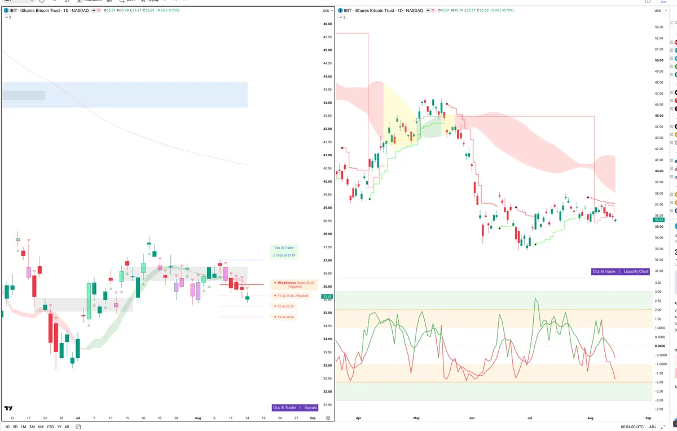
Task: Select the All date range
Action: [67, 427]
